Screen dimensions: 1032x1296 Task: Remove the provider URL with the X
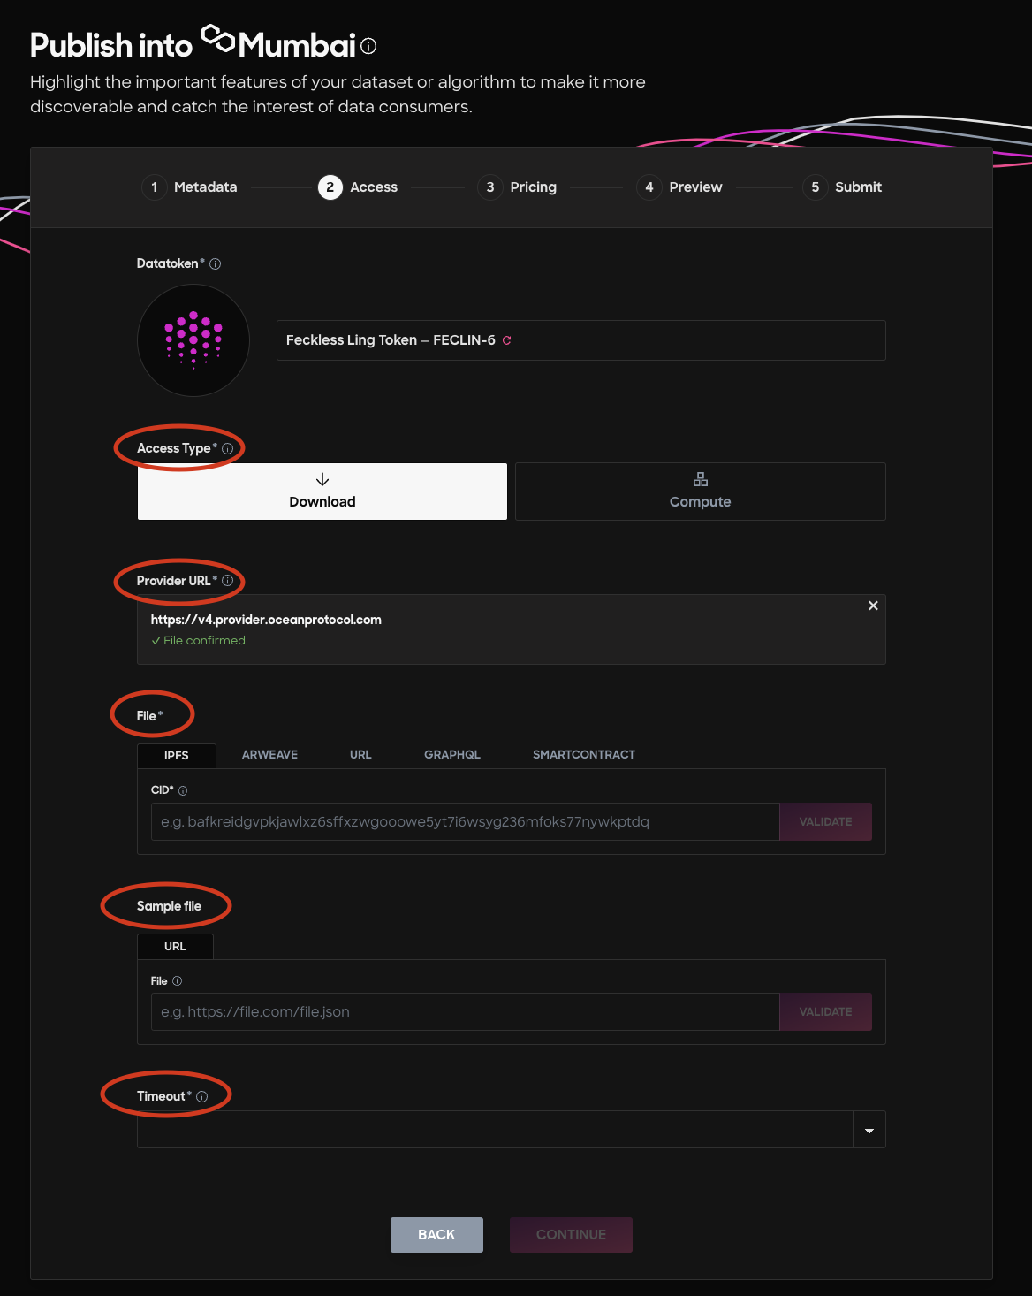click(x=873, y=606)
